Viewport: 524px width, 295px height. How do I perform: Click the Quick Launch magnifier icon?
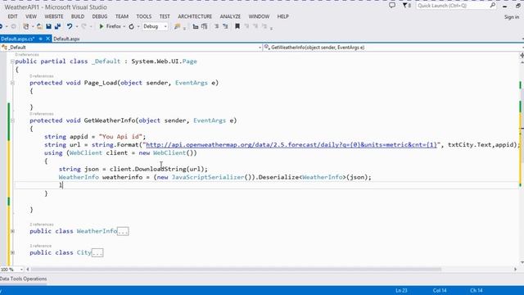(x=493, y=6)
